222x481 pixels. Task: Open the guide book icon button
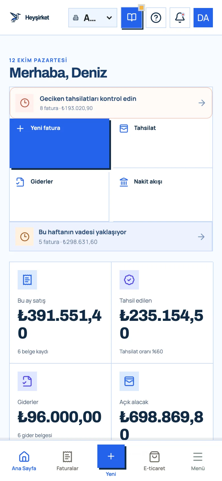coord(131,18)
